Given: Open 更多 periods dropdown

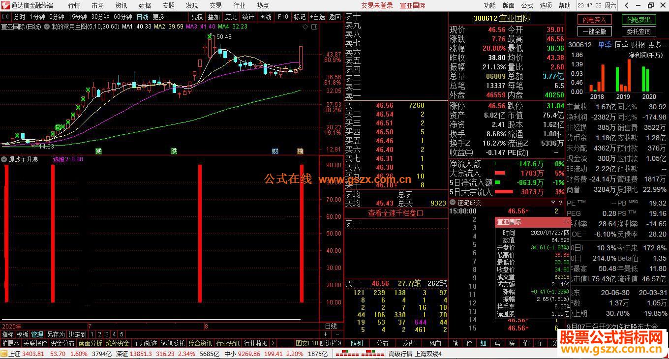Looking at the screenshot, I should pos(161,17).
